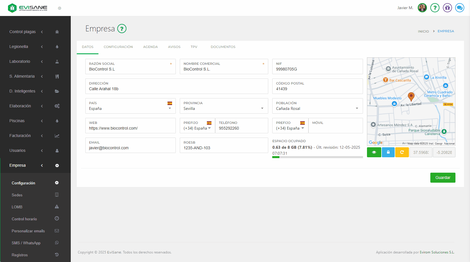Image resolution: width=470 pixels, height=262 pixels.
Task: Click the bug icon for Control plagas
Action: coord(57,32)
